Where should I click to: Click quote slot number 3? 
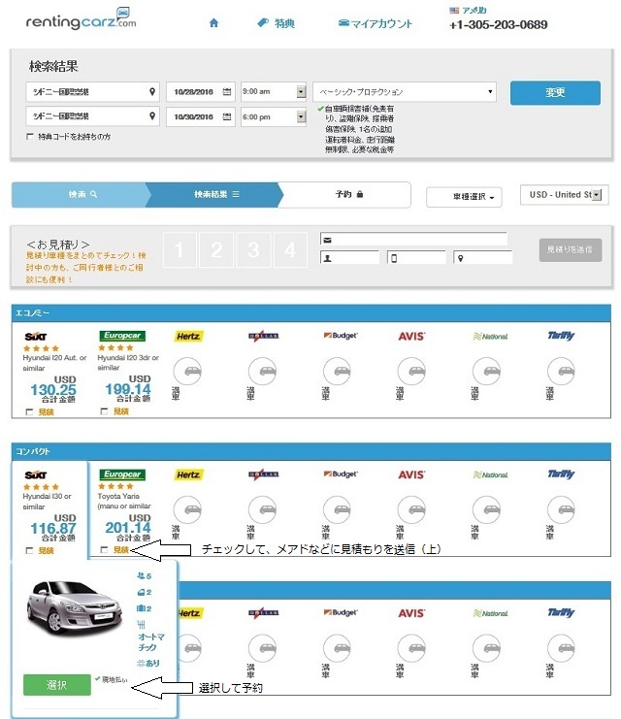(253, 250)
